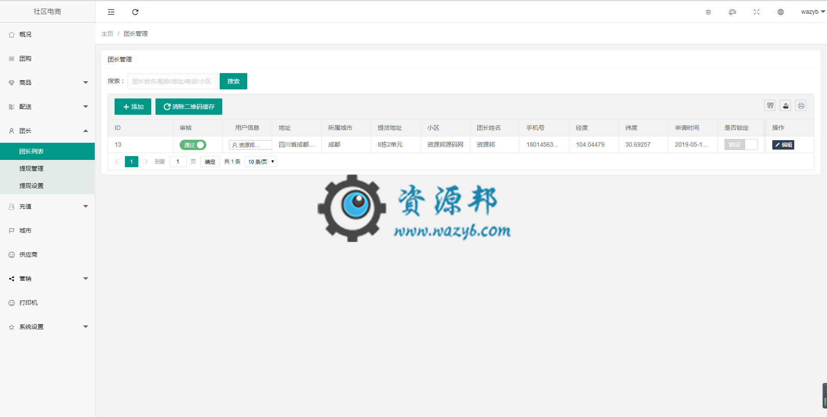Expand the 商品 sidebar menu
Screen dimensions: 827x417
47,83
